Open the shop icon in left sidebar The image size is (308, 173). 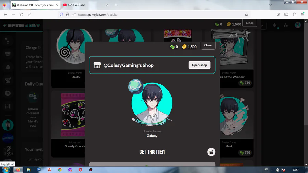[8, 54]
